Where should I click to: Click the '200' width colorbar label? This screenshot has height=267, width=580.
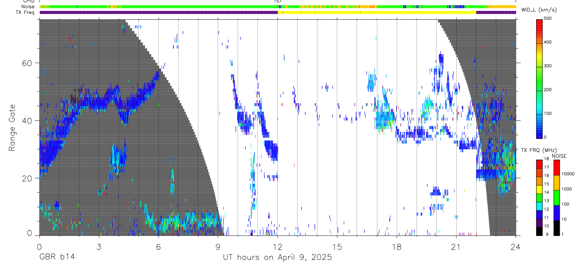(549, 89)
